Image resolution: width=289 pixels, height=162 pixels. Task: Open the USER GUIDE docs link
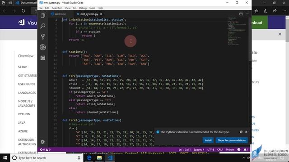coord(27,84)
